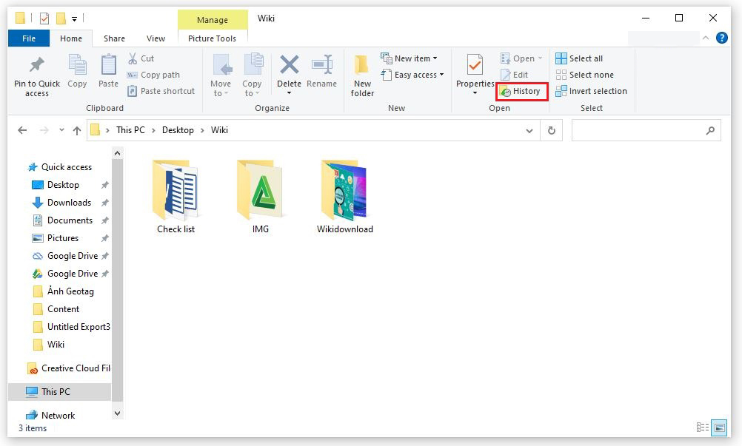Image resolution: width=742 pixels, height=446 pixels.
Task: Click the Manage contextual tab
Action: pyautogui.click(x=213, y=20)
